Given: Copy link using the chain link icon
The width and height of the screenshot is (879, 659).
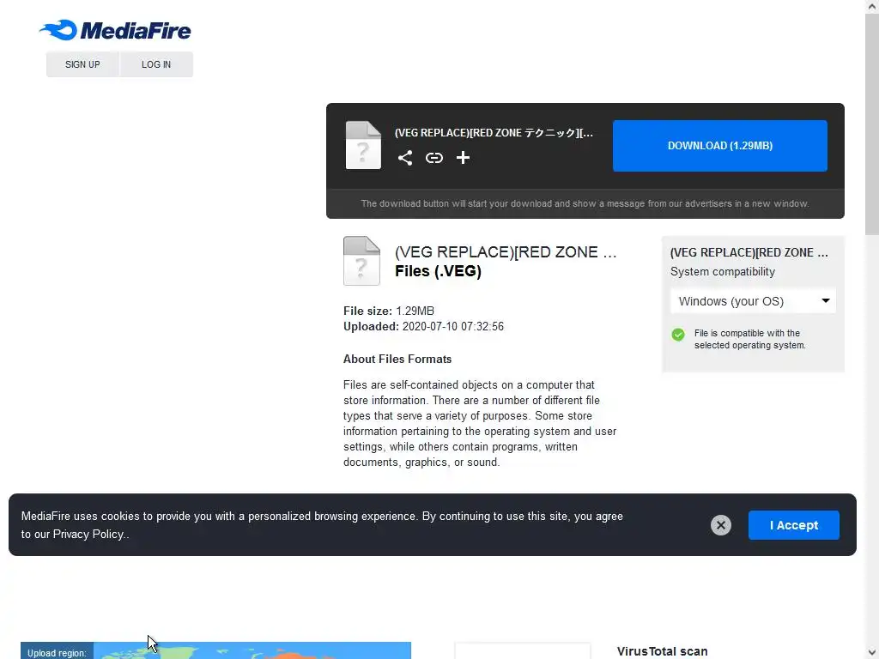Looking at the screenshot, I should pos(433,158).
